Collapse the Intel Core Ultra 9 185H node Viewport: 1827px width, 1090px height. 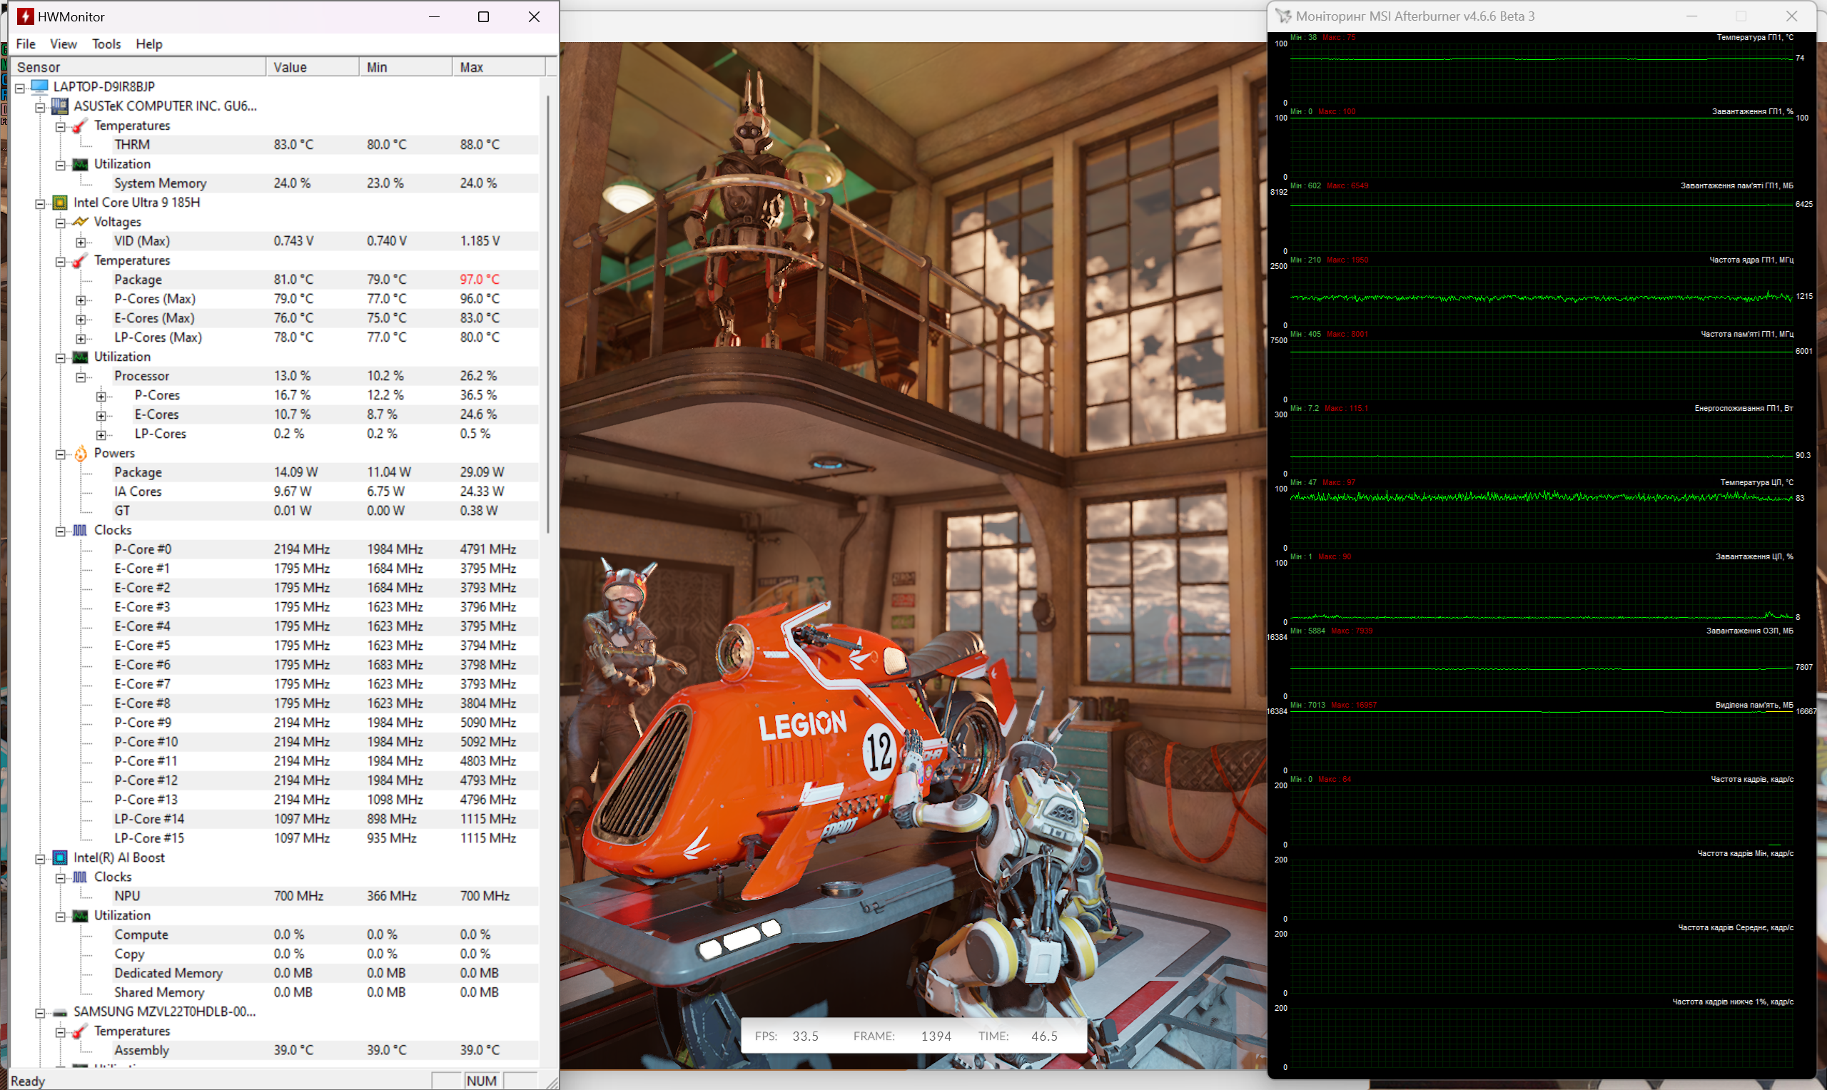click(x=41, y=203)
